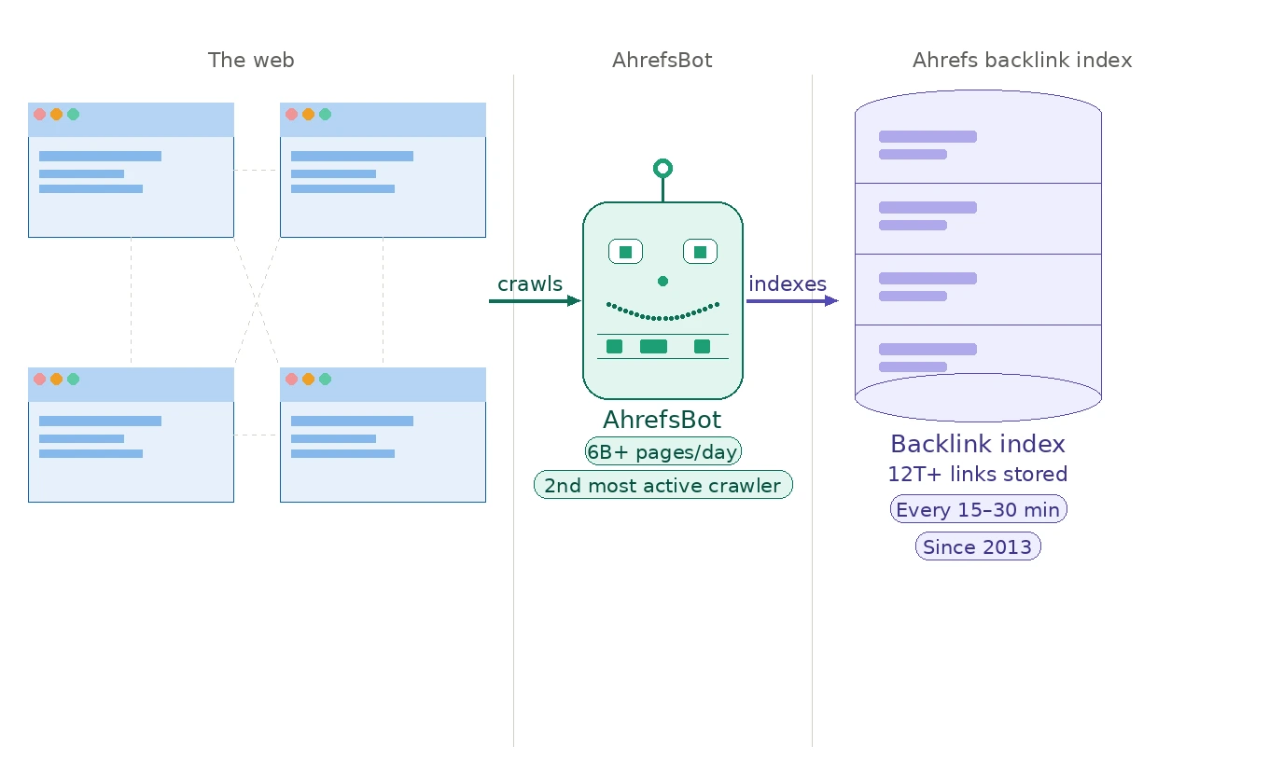This screenshot has width=1269, height=774.
Task: Select the database cylinder icon
Action: [978, 252]
